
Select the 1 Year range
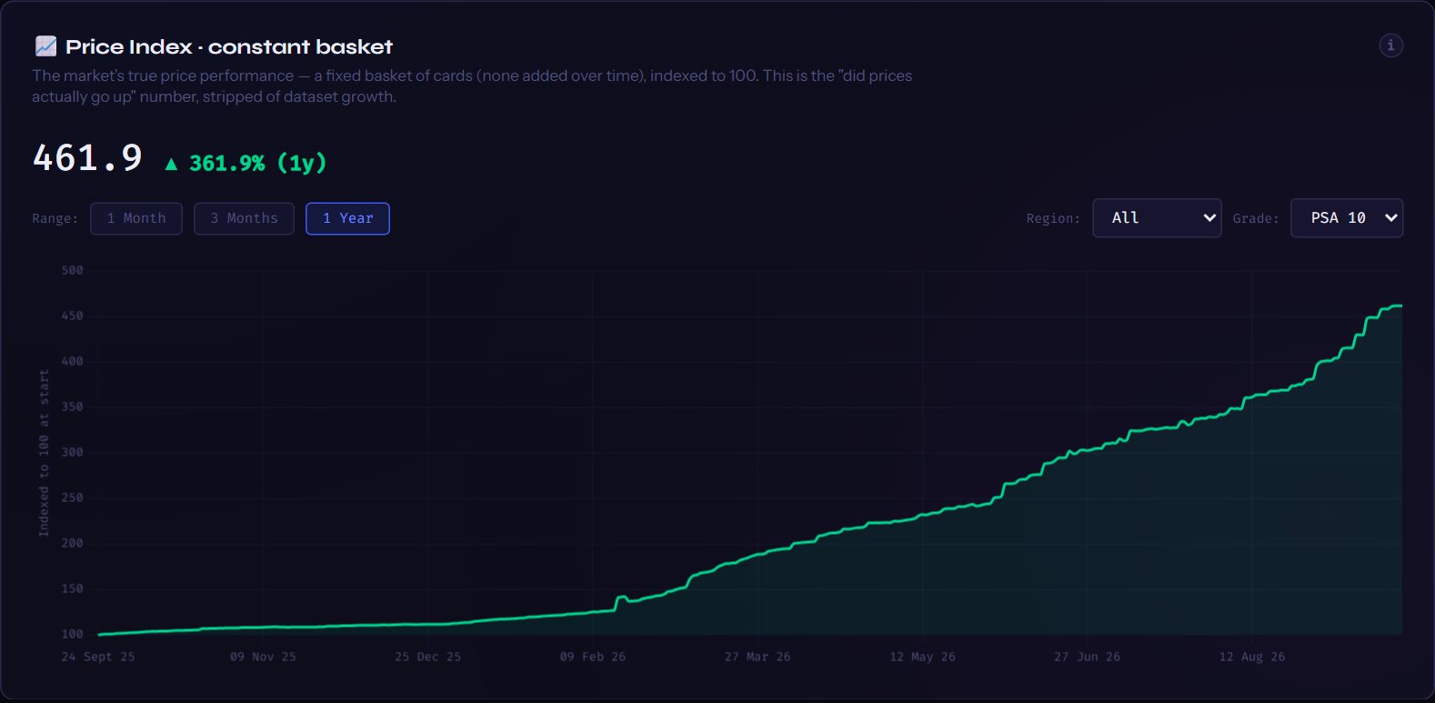(x=347, y=218)
